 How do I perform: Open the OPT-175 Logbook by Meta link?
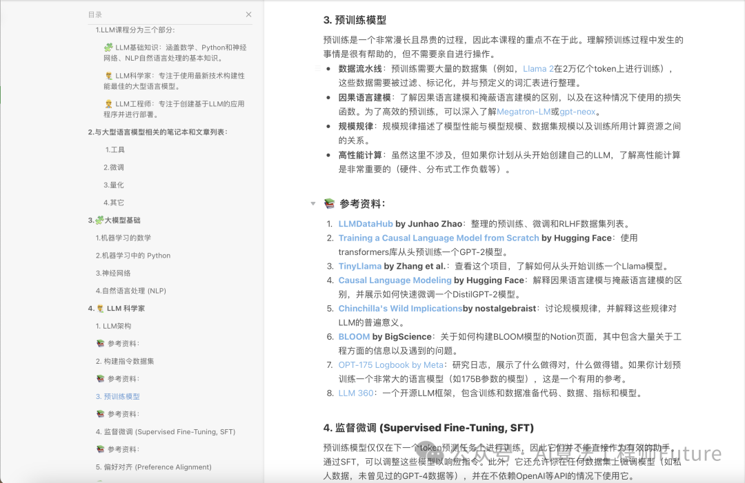pyautogui.click(x=390, y=365)
